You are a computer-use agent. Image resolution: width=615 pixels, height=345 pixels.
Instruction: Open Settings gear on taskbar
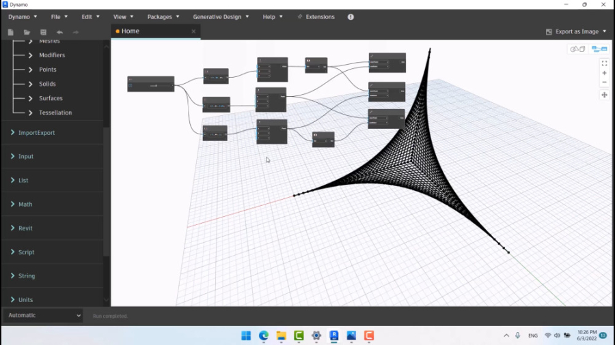[x=316, y=335]
